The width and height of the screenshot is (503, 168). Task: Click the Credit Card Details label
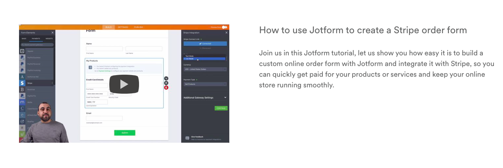pyautogui.click(x=95, y=80)
